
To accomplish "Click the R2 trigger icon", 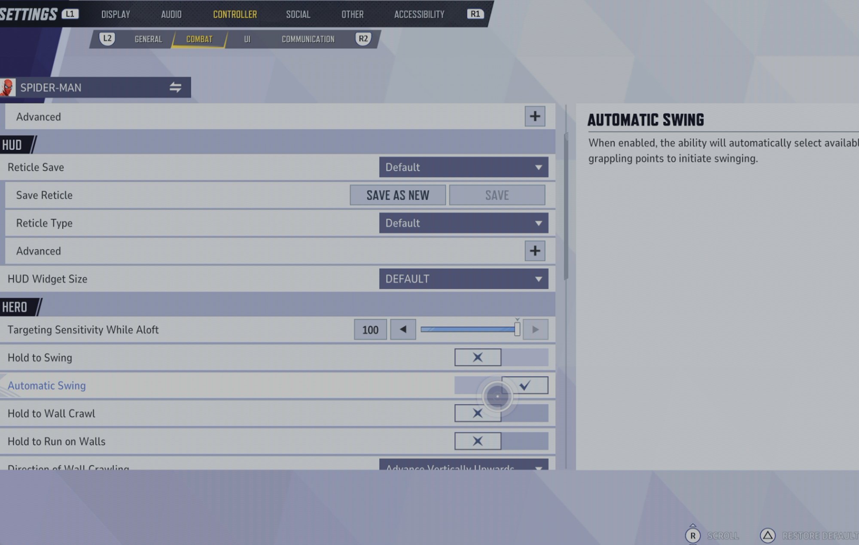I will [363, 39].
